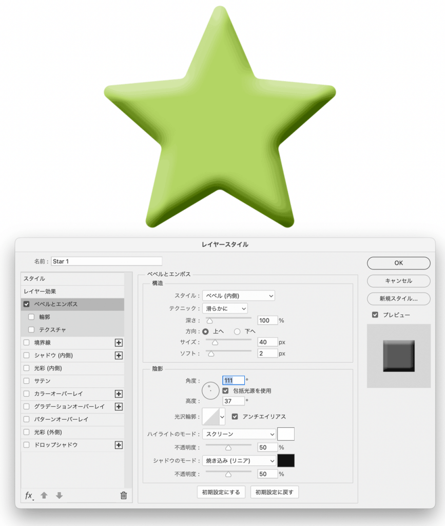Open the テクニック dropdown showing 滑らかに
445x526 pixels.
click(225, 309)
